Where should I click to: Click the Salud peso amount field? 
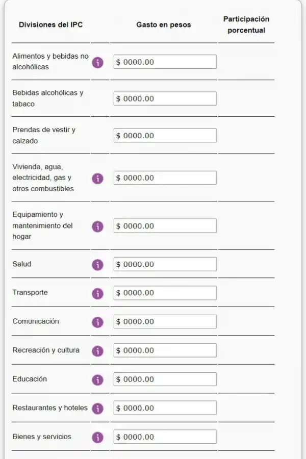coord(164,264)
